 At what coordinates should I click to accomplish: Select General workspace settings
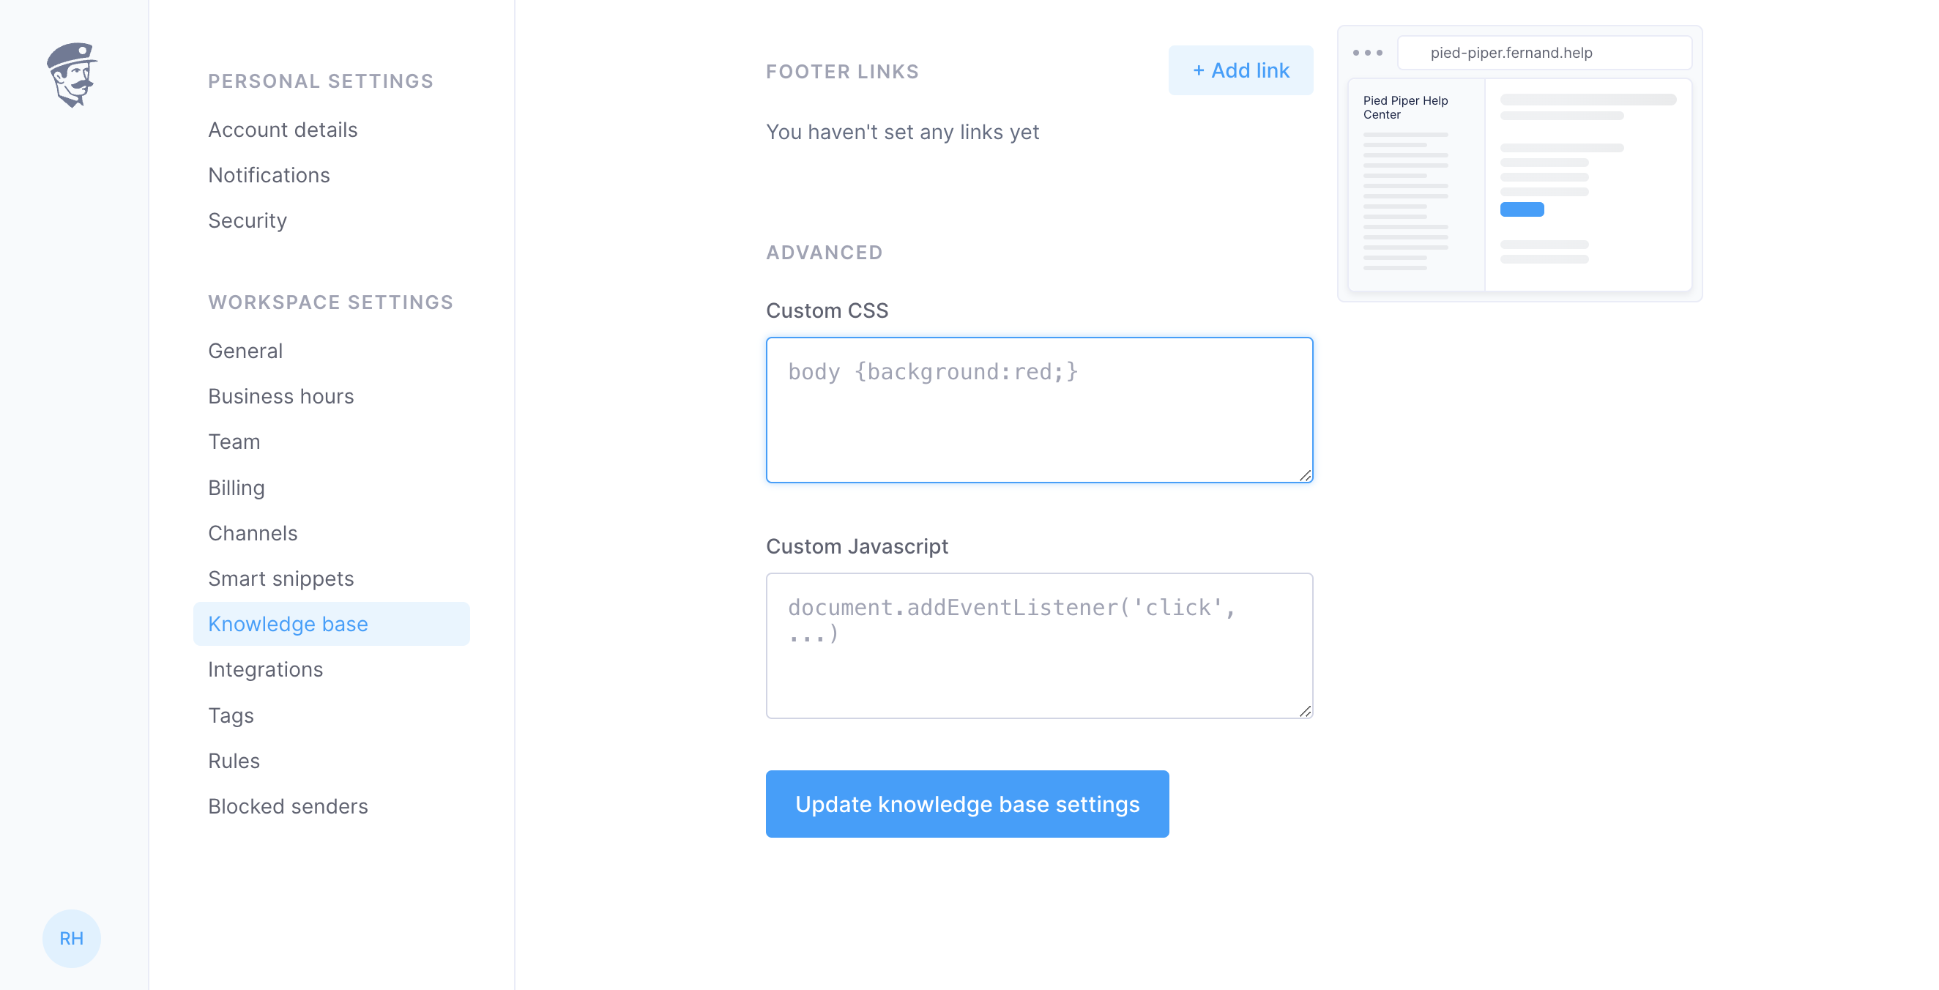[x=245, y=351]
